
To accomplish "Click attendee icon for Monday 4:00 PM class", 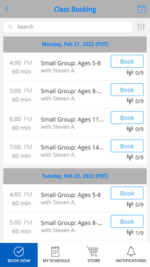I will tap(130, 73).
